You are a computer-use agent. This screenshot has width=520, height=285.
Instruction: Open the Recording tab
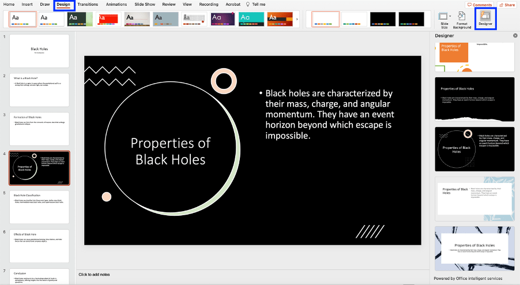point(209,4)
